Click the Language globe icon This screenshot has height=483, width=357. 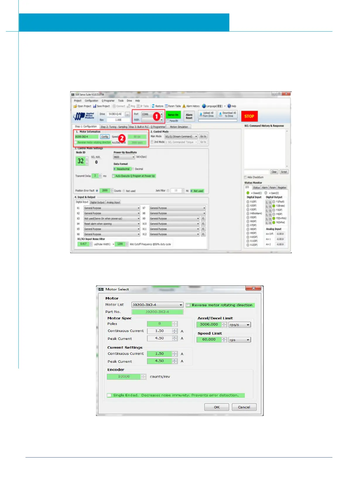tap(204, 106)
